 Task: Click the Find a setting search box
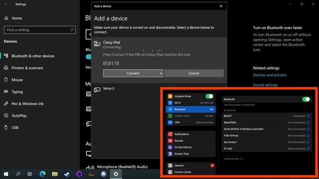click(x=40, y=30)
